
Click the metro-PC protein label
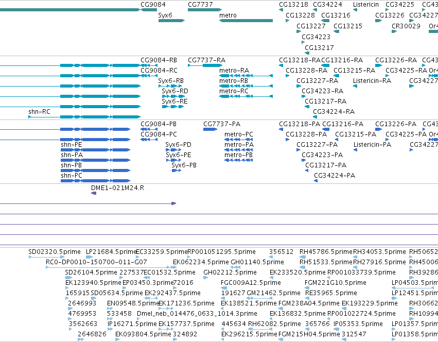[x=238, y=134]
